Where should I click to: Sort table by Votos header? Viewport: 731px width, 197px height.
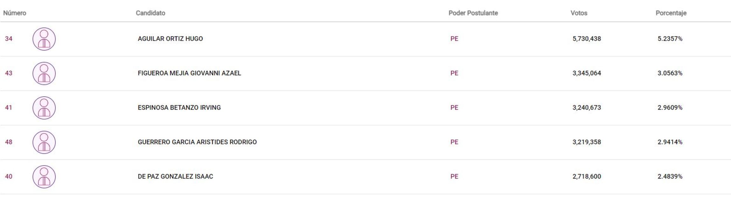[x=579, y=13]
